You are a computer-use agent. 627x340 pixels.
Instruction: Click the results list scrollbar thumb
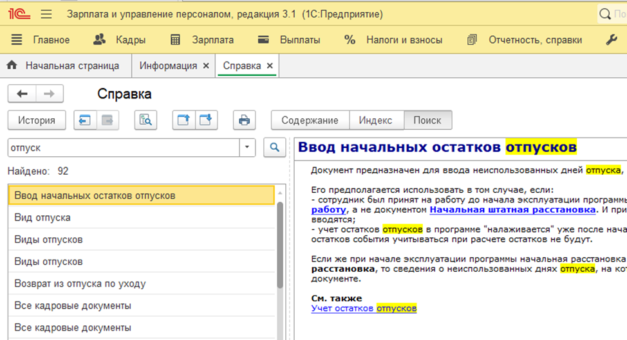[x=280, y=244]
